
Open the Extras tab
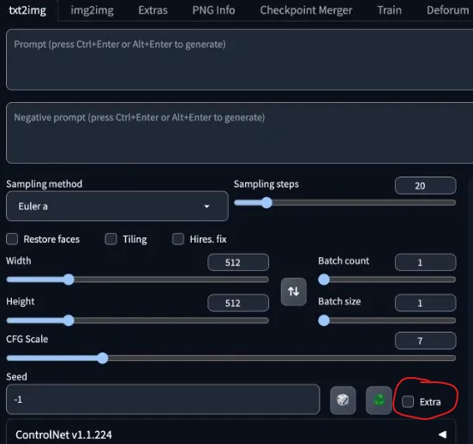153,10
